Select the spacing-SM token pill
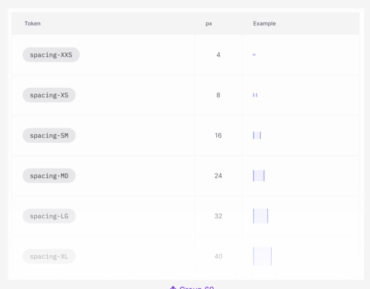Viewport: 370px width, 289px height. [x=49, y=136]
